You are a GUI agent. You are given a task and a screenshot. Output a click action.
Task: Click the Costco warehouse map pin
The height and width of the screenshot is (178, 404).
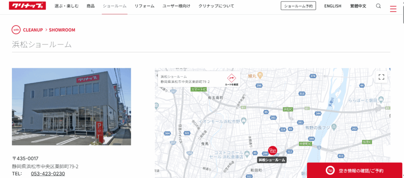click(247, 153)
